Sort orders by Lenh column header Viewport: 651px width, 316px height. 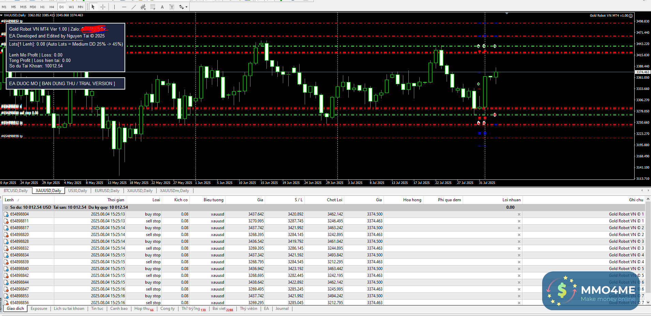tap(9, 200)
